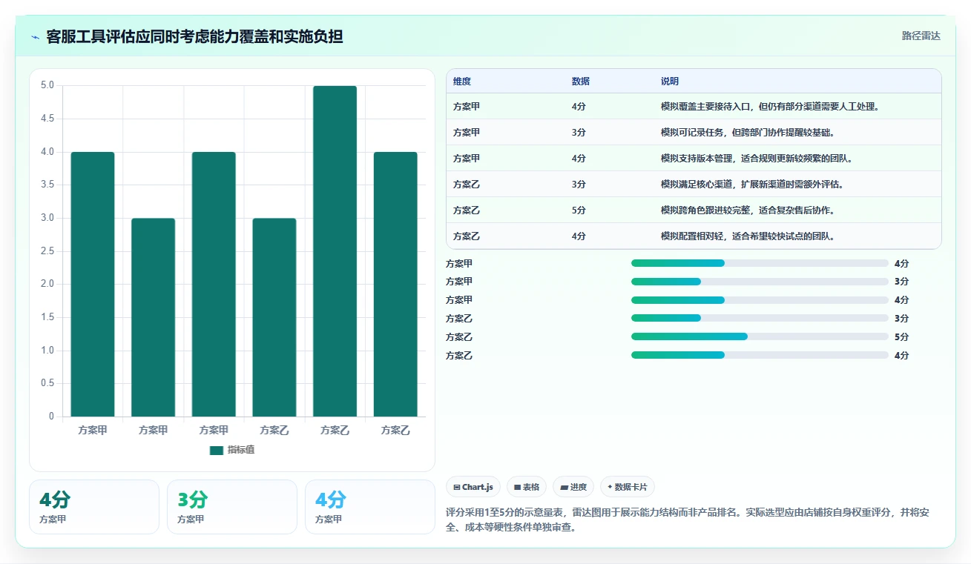Click the progress bar showing 5分
971x564 pixels.
coord(760,336)
